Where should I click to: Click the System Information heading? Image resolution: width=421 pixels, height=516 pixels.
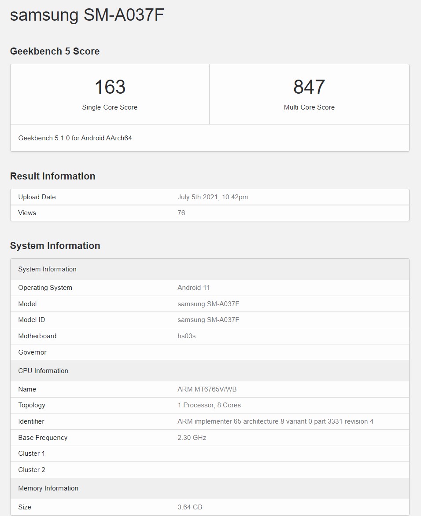pos(55,245)
